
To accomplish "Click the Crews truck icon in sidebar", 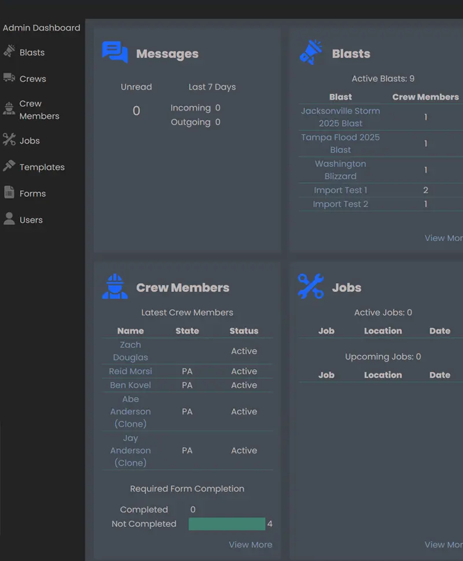I will coord(9,78).
